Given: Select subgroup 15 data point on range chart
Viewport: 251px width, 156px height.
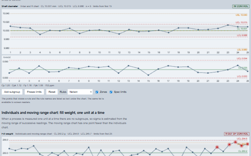Looking at the screenshot, I should (x=148, y=75).
